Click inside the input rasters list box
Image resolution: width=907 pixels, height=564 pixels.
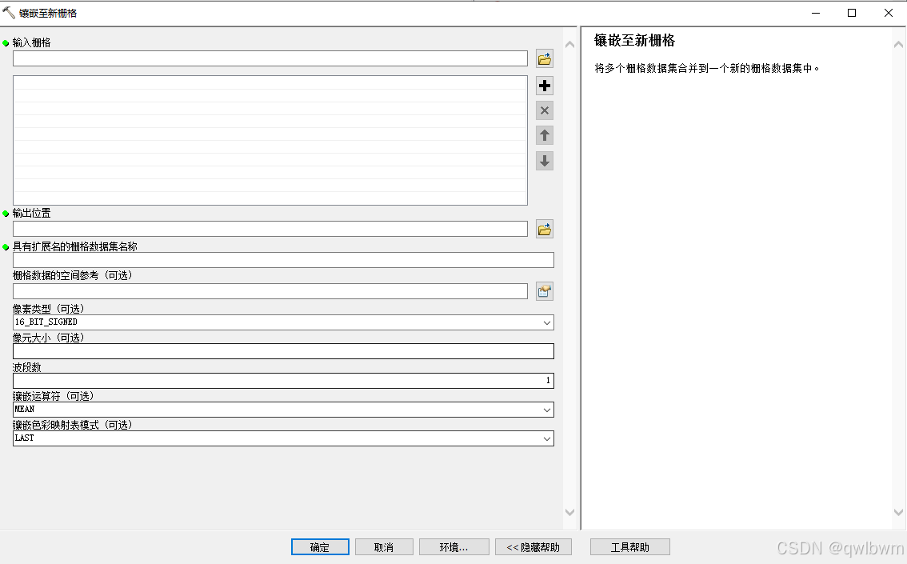pos(270,140)
